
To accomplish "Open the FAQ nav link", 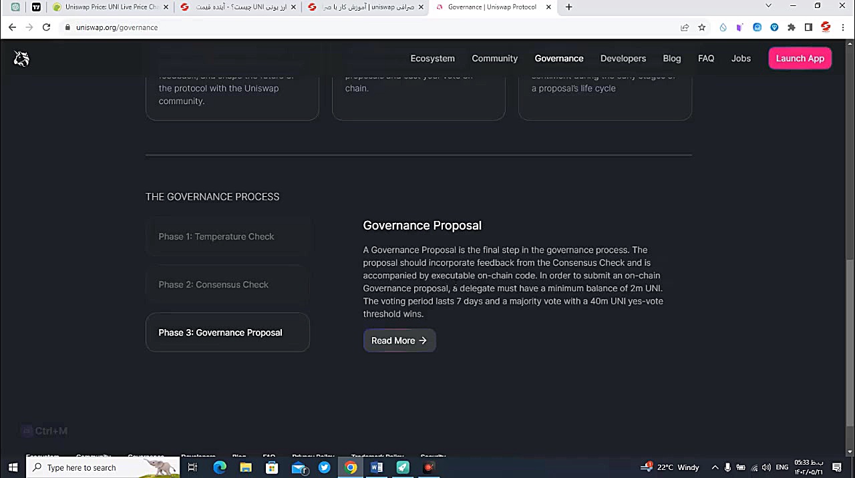I will point(706,59).
